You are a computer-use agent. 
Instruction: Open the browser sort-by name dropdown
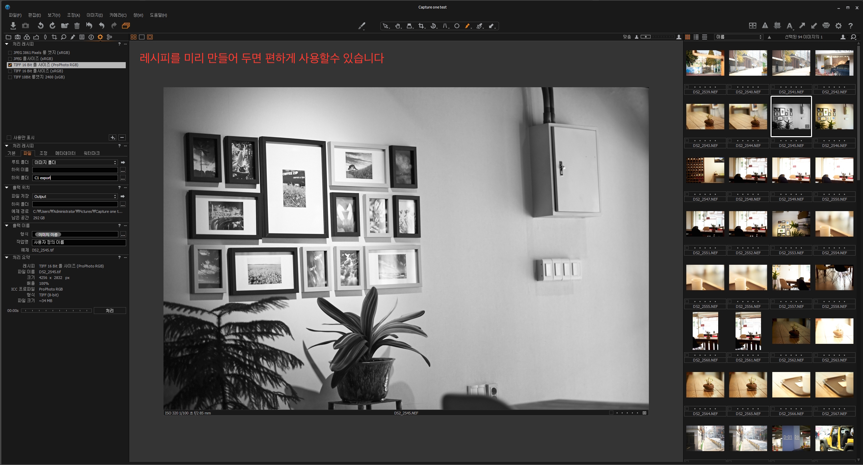coord(739,37)
